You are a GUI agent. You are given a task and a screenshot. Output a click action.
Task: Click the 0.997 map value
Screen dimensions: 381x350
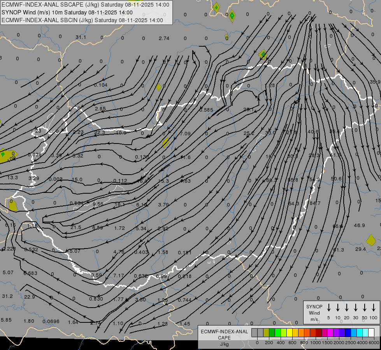tap(163, 276)
